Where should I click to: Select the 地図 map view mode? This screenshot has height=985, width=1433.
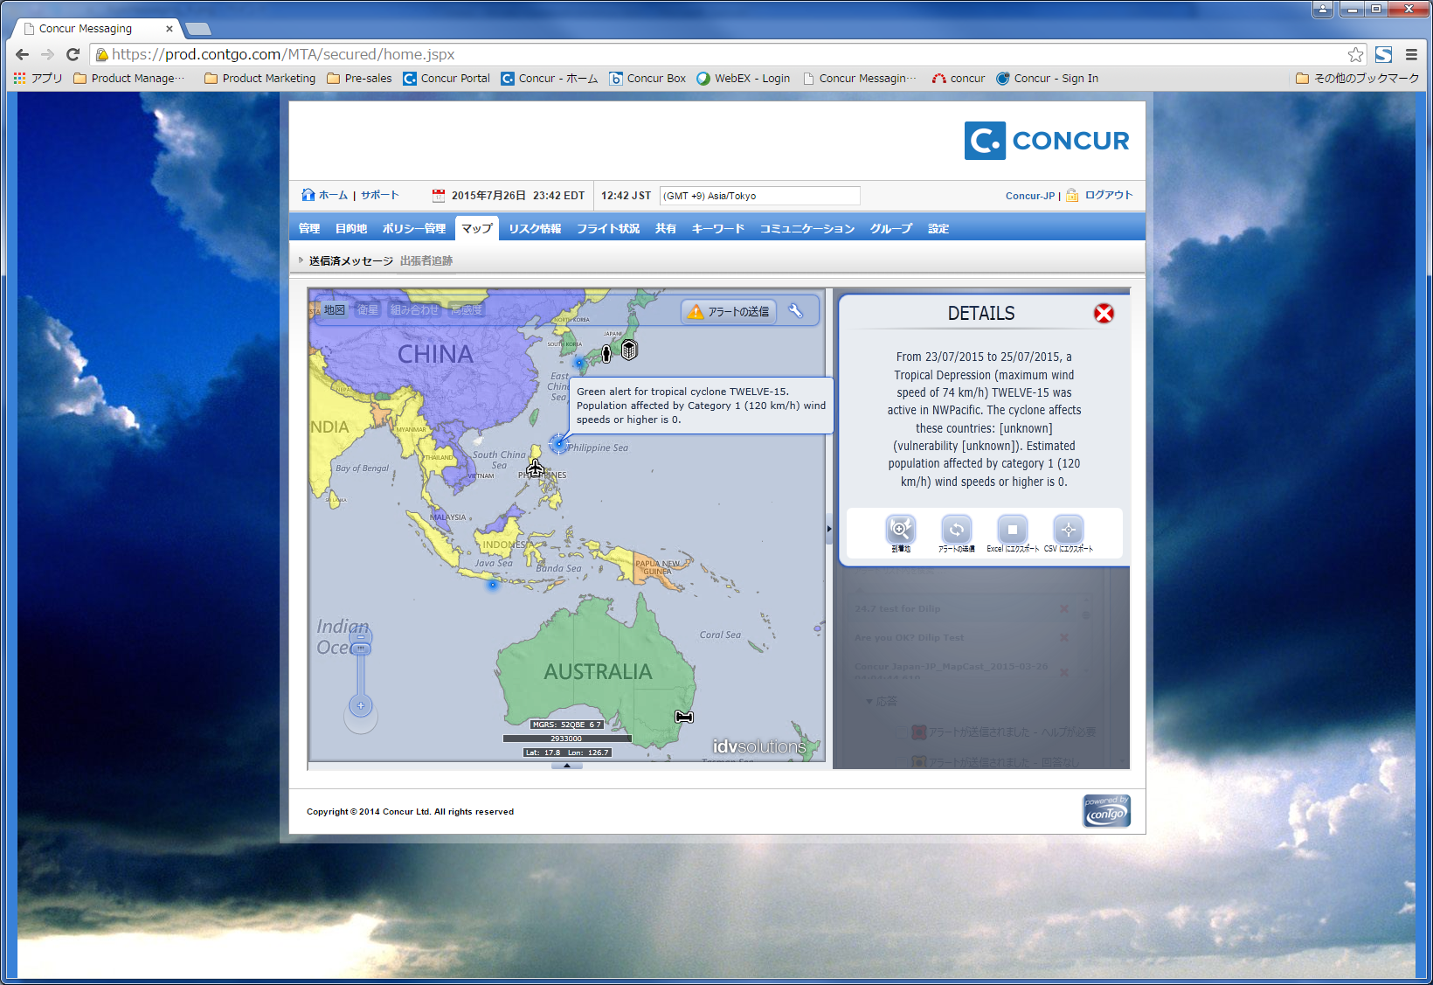[334, 310]
